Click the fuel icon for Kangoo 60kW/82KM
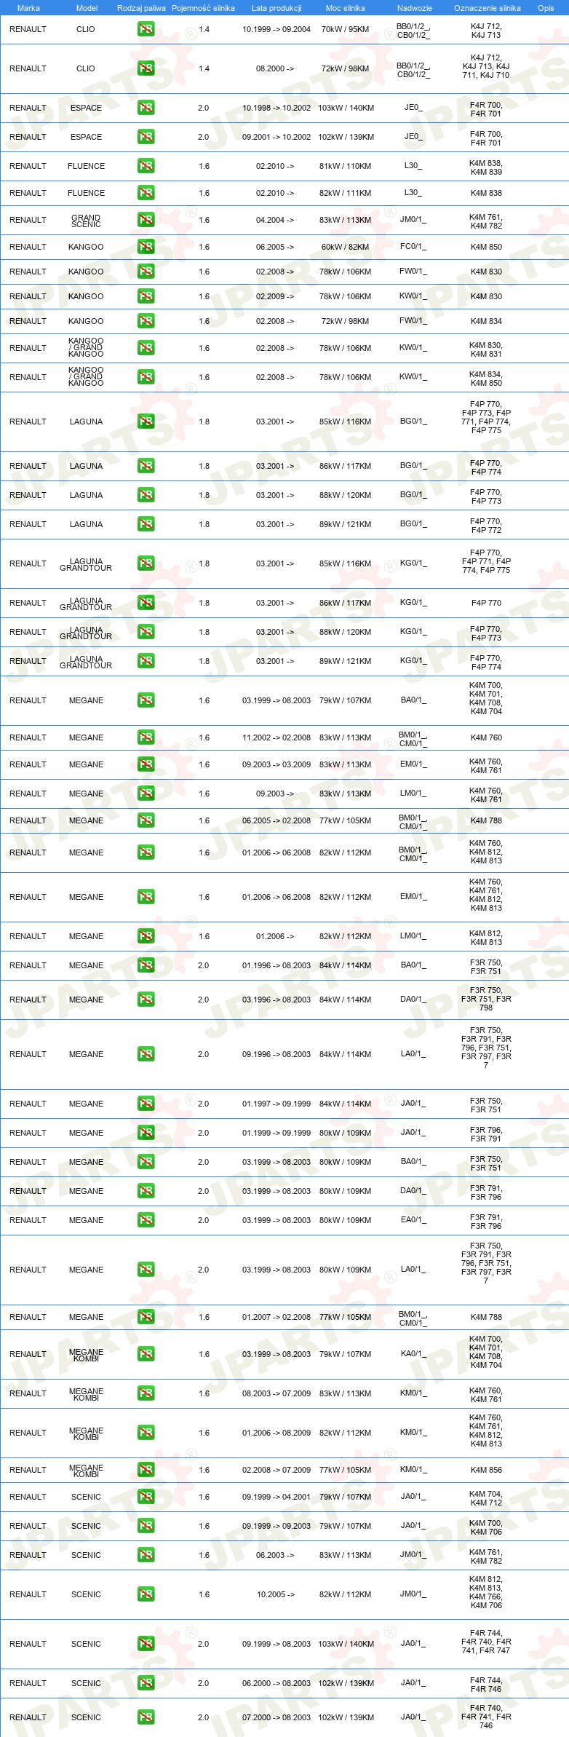The width and height of the screenshot is (569, 1737). coord(146,248)
